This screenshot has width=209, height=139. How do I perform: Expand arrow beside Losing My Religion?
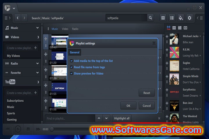click(x=200, y=56)
